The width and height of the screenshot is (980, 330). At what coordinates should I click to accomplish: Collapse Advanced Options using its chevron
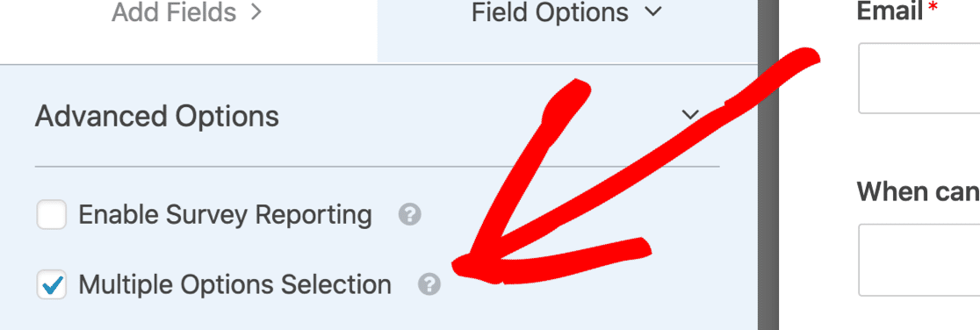690,115
